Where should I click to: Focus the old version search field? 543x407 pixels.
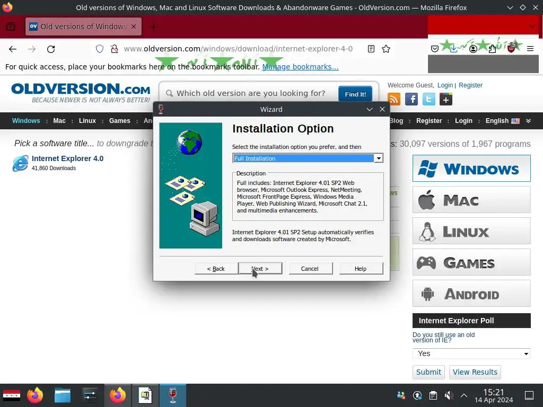[251, 93]
